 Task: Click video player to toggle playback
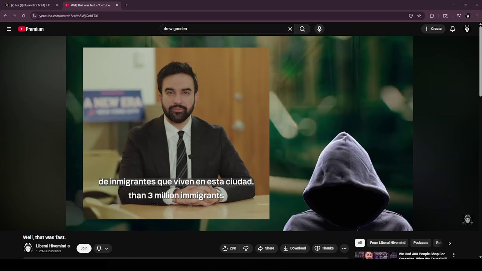(239, 133)
